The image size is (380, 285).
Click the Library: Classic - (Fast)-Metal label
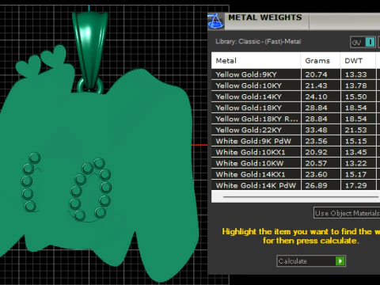coord(258,42)
